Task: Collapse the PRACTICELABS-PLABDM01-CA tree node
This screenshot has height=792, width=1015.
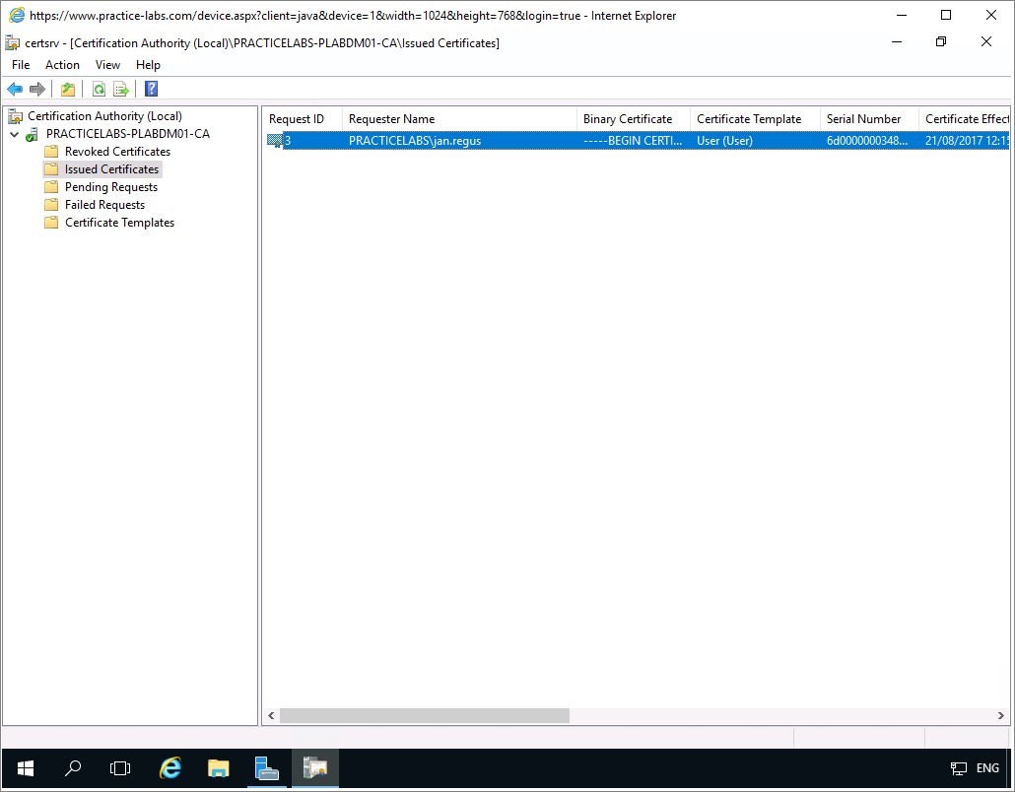Action: tap(14, 135)
